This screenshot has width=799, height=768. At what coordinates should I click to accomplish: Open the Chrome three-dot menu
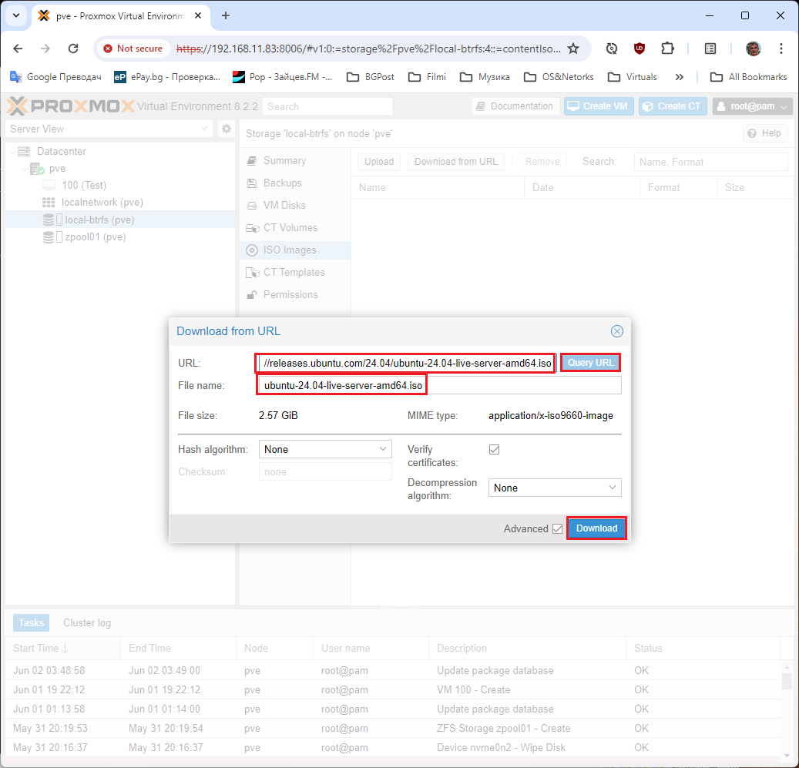[781, 49]
